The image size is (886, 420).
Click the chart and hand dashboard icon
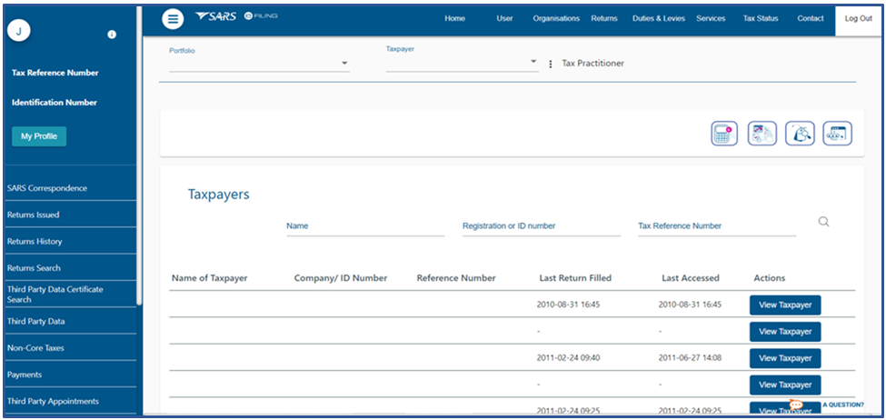tap(762, 134)
